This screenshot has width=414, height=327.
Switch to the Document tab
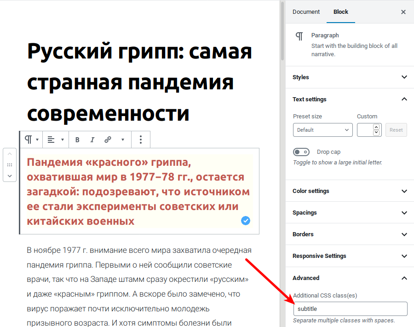[306, 12]
